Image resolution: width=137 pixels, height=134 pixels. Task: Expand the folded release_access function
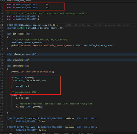click(x=5, y=54)
